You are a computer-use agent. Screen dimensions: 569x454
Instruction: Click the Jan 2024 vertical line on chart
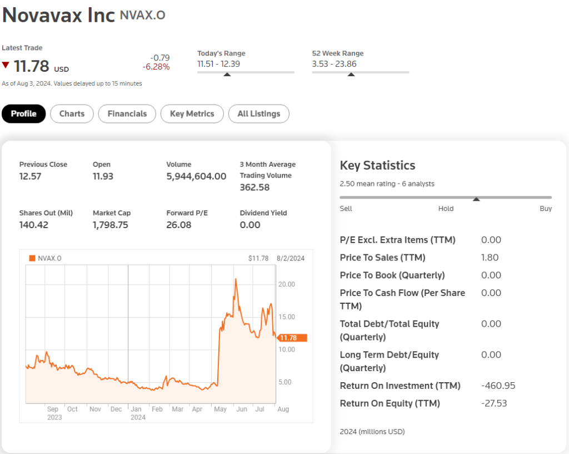(128, 334)
